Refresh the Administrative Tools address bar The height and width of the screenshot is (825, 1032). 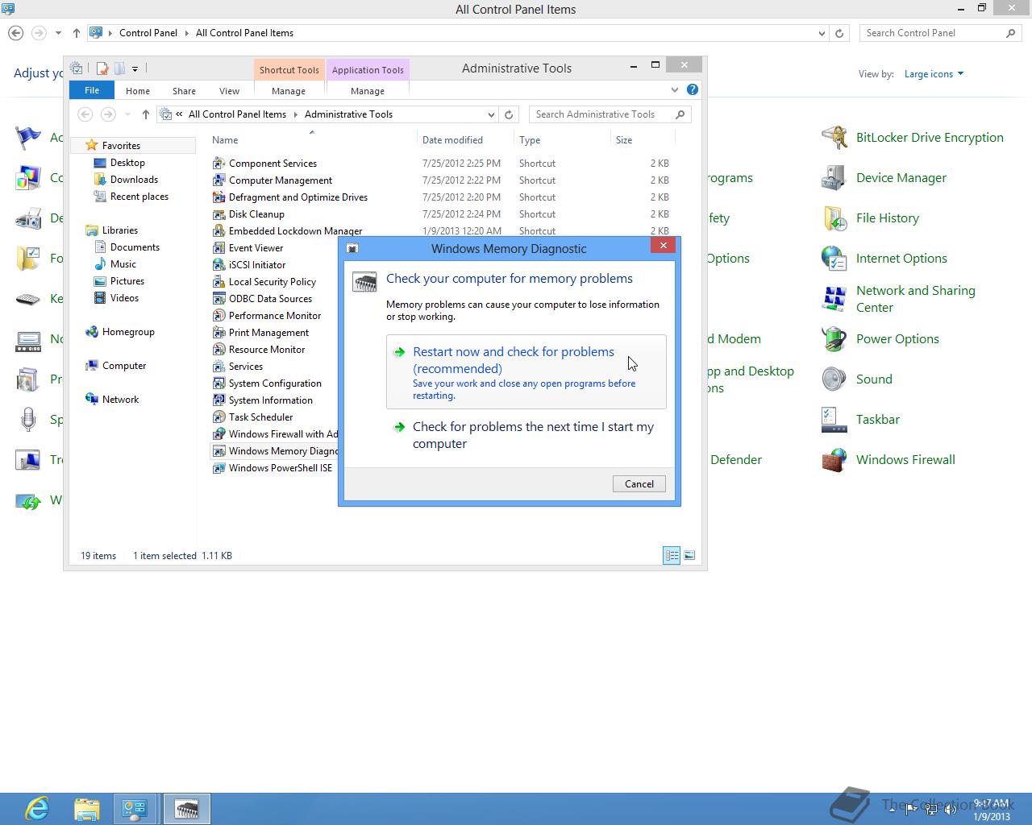509,114
